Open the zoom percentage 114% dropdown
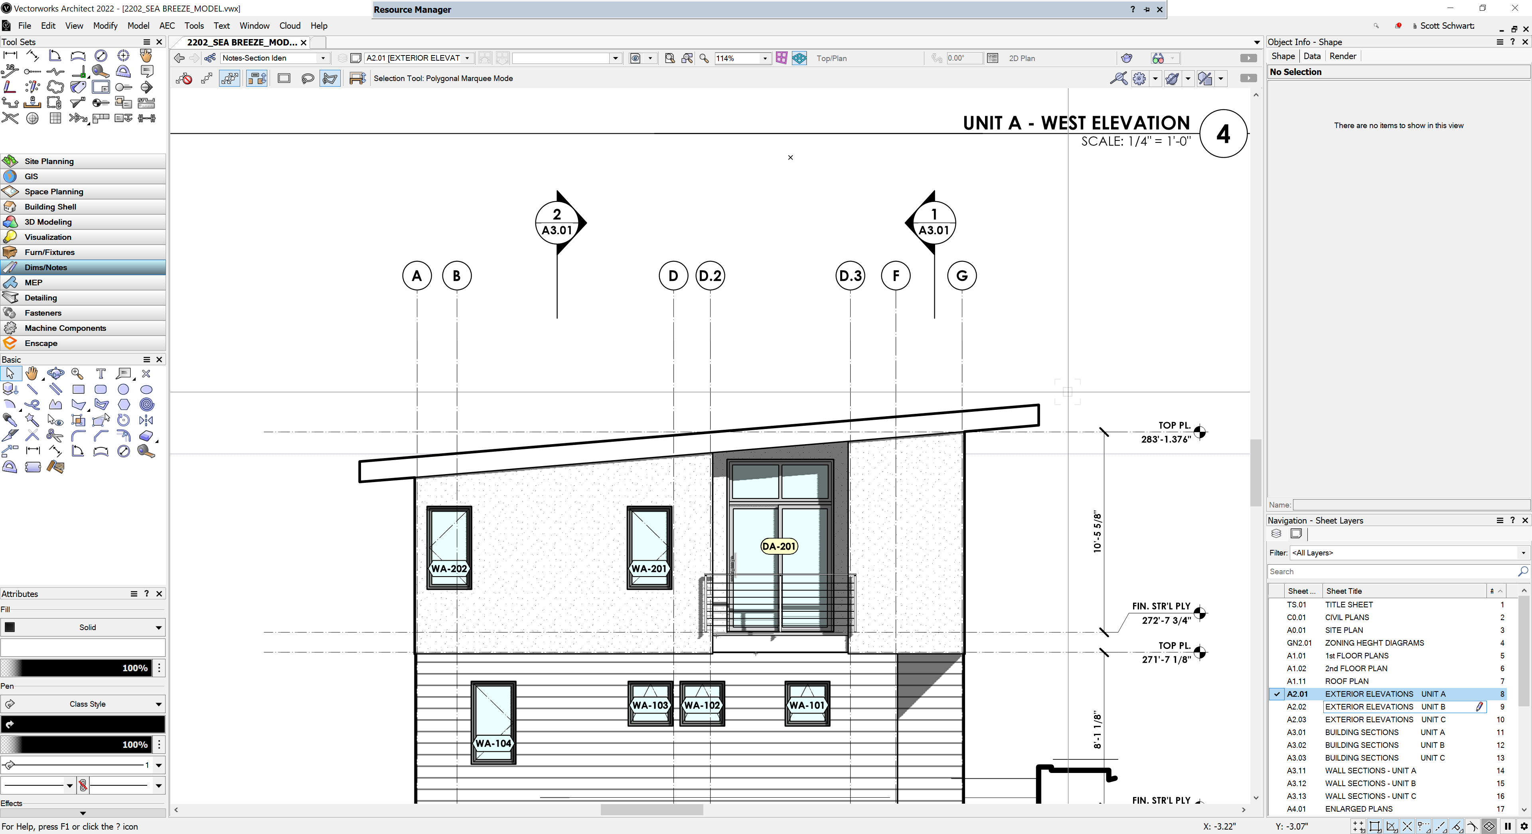The image size is (1532, 834). tap(765, 58)
